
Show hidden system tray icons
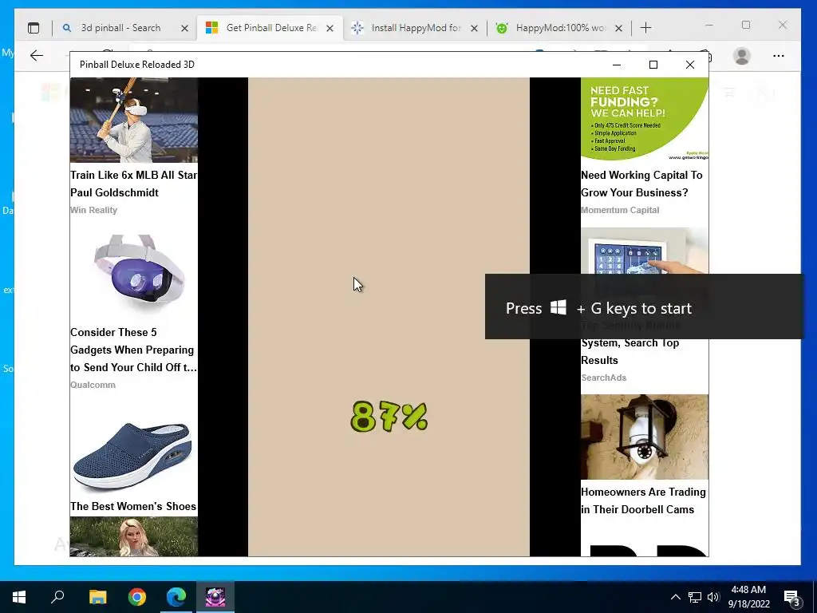coord(675,597)
